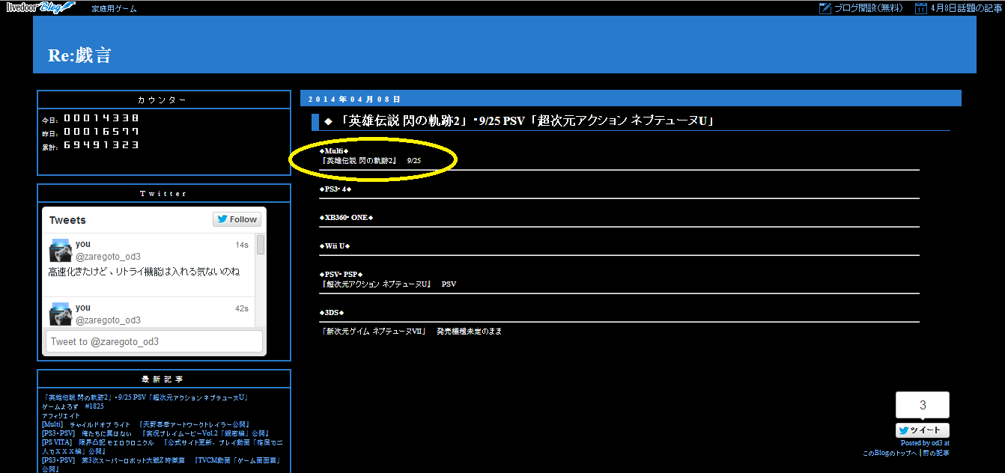Click the Tweets widget heading
The width and height of the screenshot is (1005, 473).
click(67, 220)
